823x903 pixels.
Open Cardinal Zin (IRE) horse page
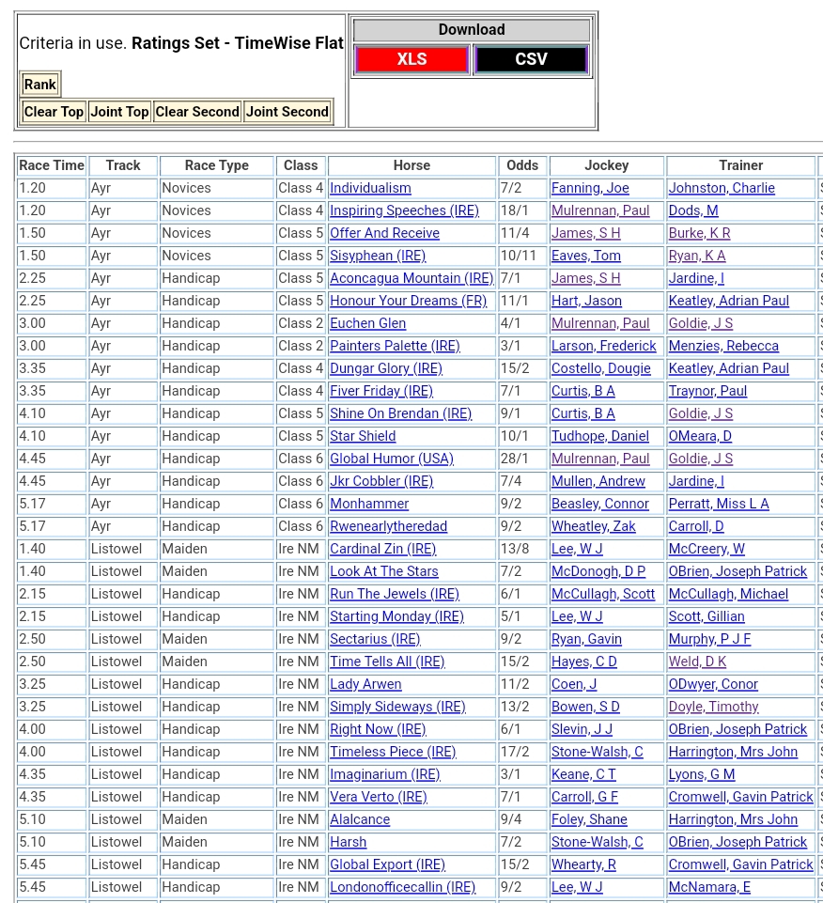382,549
